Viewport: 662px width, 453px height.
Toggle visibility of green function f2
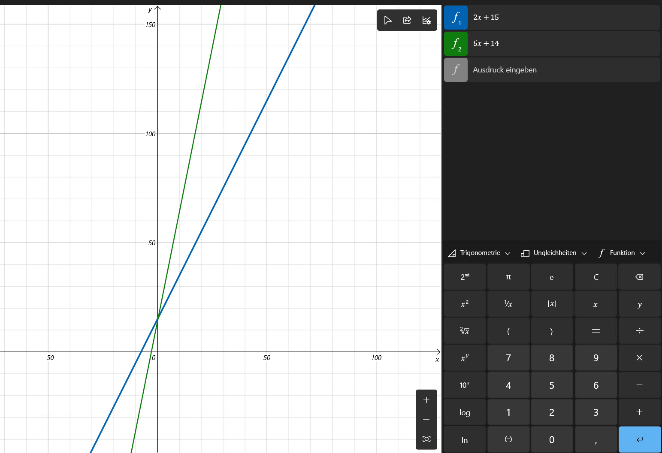pyautogui.click(x=456, y=44)
